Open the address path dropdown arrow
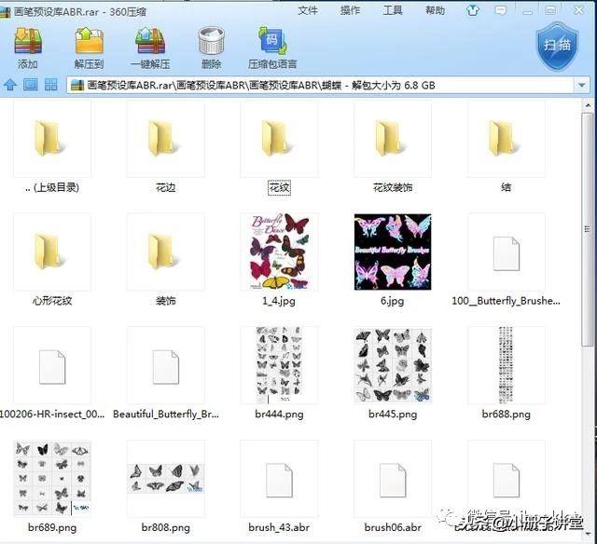This screenshot has height=544, width=597. 581,85
